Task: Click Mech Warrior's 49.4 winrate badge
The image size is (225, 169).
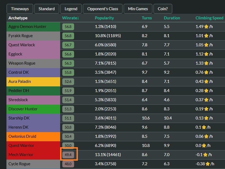Action: point(68,155)
